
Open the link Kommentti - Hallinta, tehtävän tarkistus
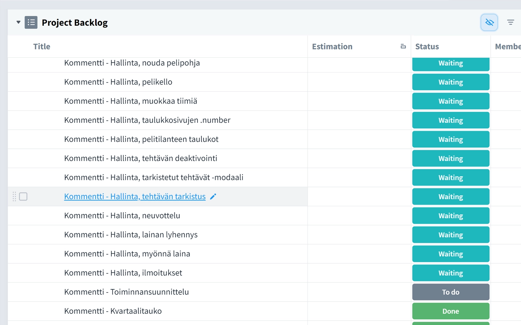[x=135, y=196]
